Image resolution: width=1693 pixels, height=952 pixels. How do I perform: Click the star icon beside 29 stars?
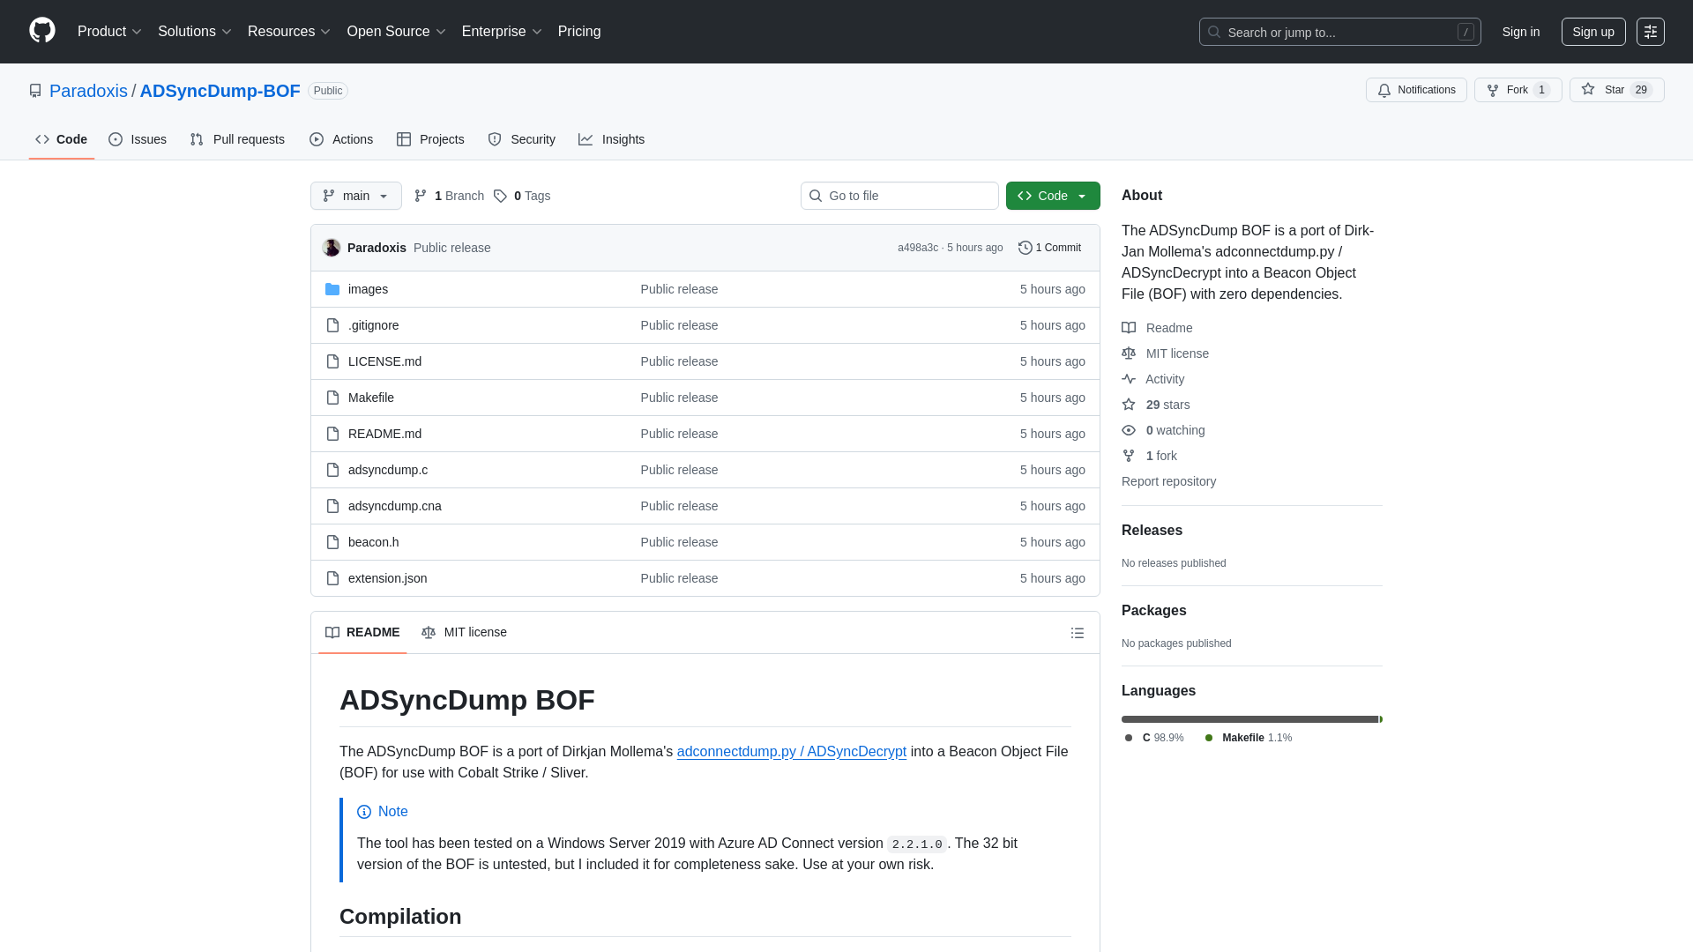pos(1129,405)
